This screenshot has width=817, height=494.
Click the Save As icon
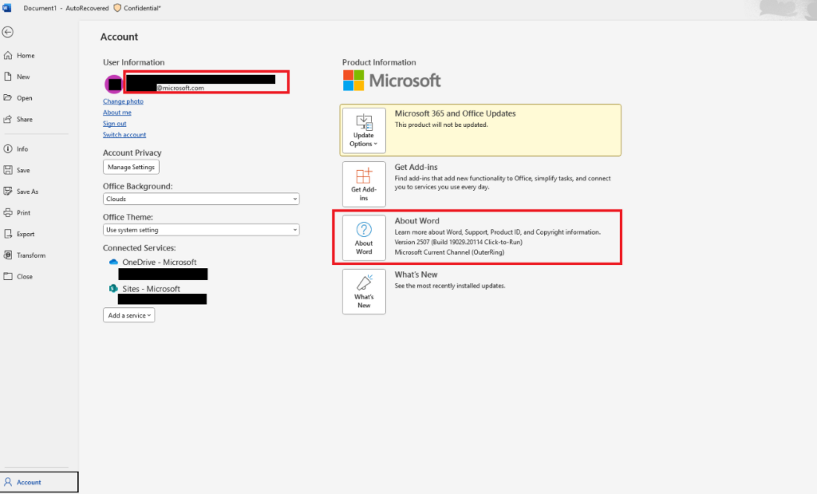tap(8, 192)
